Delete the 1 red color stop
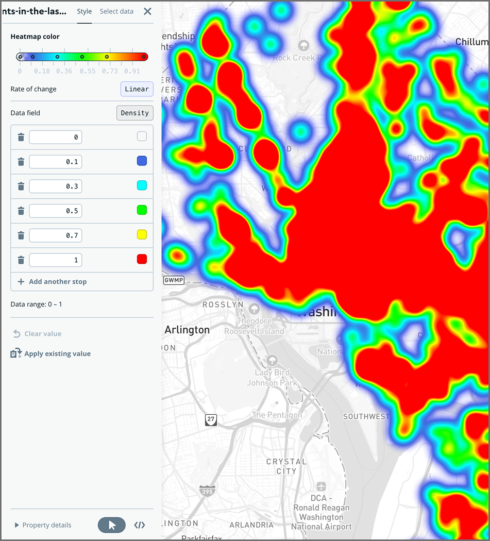 [x=20, y=260]
